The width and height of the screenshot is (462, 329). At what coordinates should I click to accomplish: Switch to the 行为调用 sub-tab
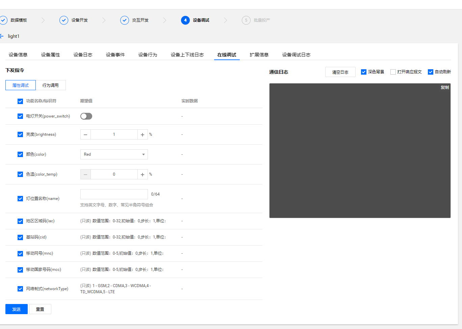point(51,85)
